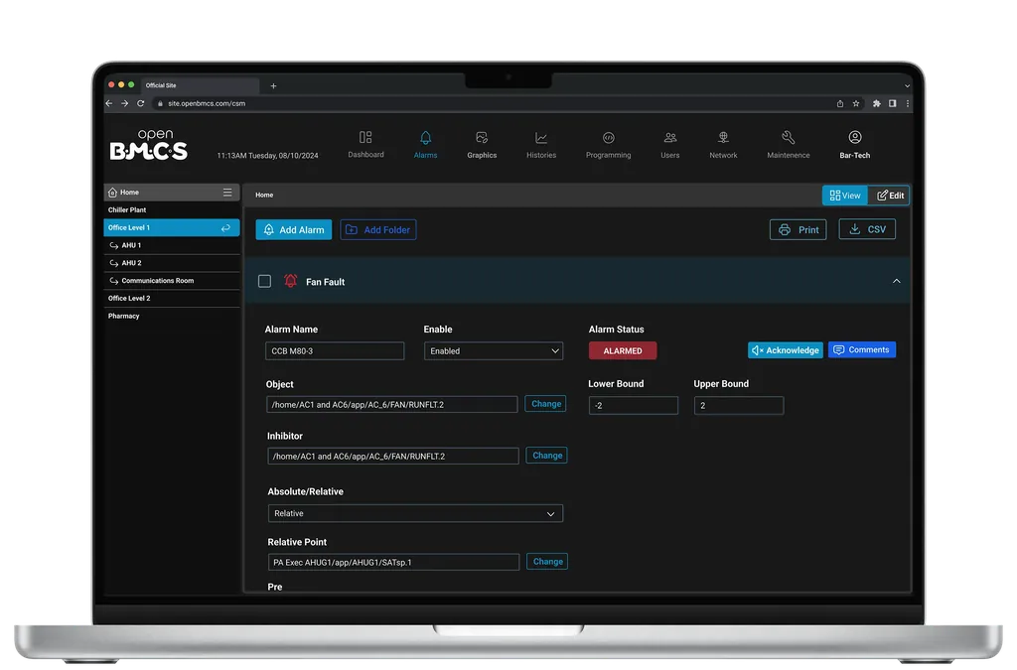Select AHU 2 in sidebar tree
Image resolution: width=1017 pixels, height=670 pixels.
click(x=172, y=263)
